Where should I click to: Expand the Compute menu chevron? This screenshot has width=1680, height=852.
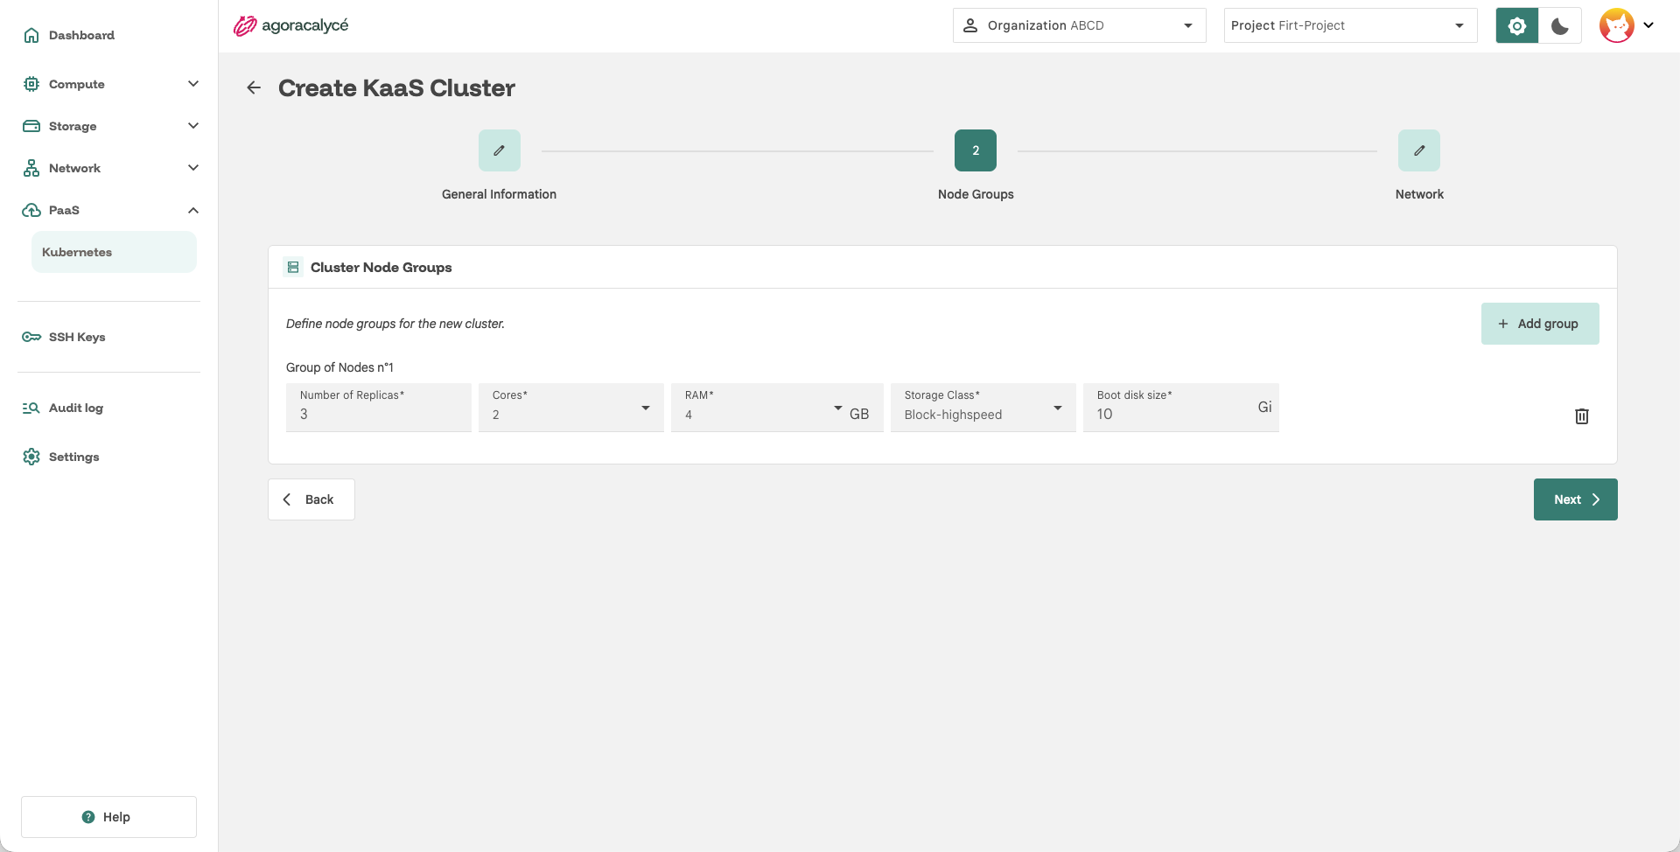click(193, 84)
